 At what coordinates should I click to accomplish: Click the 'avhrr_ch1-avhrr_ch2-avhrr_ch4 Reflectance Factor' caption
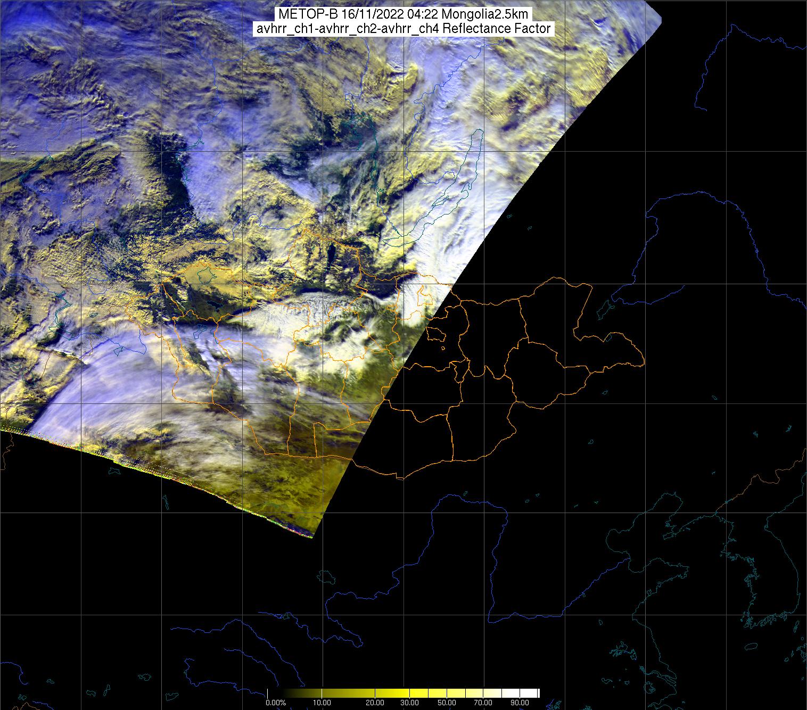(x=403, y=29)
